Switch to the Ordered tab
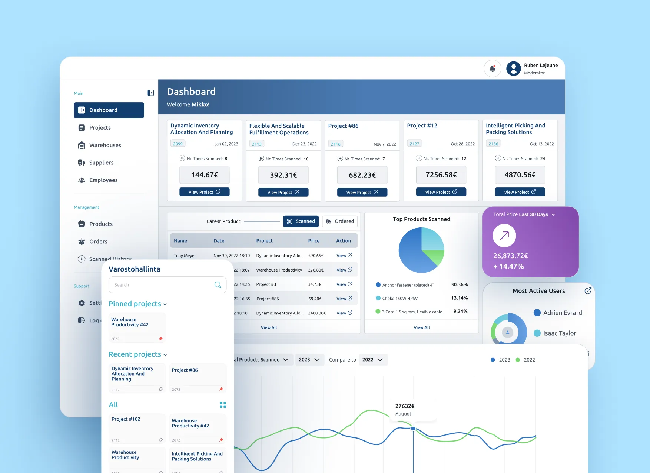 [x=340, y=221]
